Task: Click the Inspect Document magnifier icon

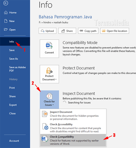Action: pyautogui.click(x=45, y=114)
